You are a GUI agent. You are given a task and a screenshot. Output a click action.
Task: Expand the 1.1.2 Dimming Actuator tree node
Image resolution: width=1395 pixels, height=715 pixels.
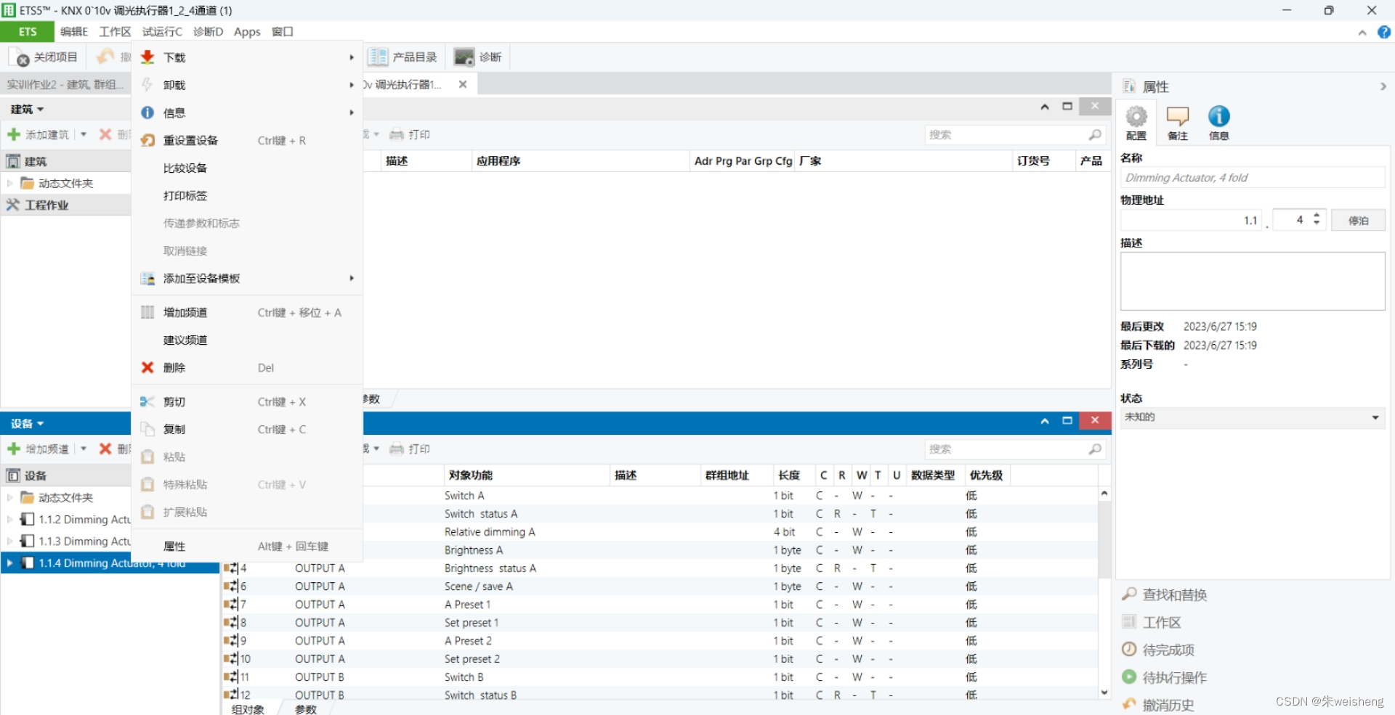(9, 520)
